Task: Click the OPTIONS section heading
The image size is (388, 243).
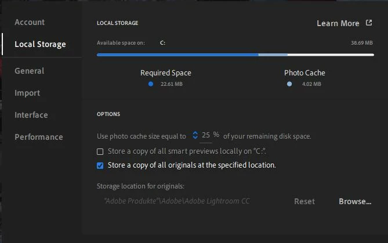Action: 108,114
